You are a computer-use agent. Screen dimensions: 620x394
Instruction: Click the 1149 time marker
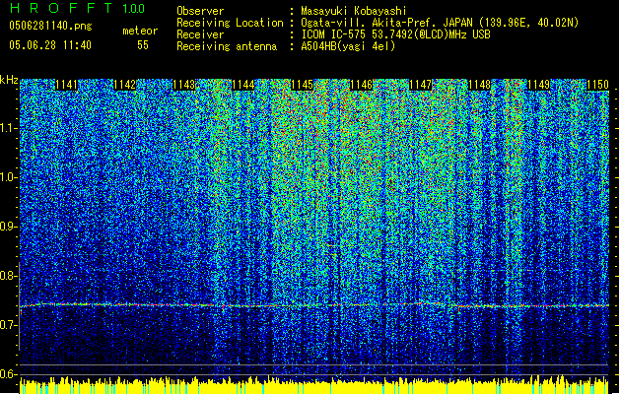coord(539,85)
